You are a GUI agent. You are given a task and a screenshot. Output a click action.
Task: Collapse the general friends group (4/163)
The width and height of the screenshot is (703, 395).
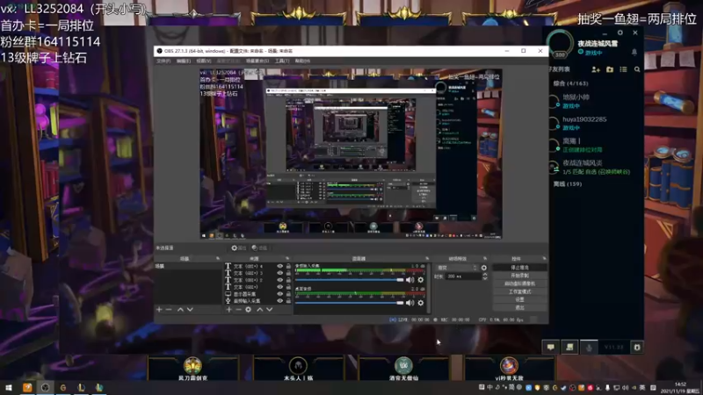tap(570, 83)
